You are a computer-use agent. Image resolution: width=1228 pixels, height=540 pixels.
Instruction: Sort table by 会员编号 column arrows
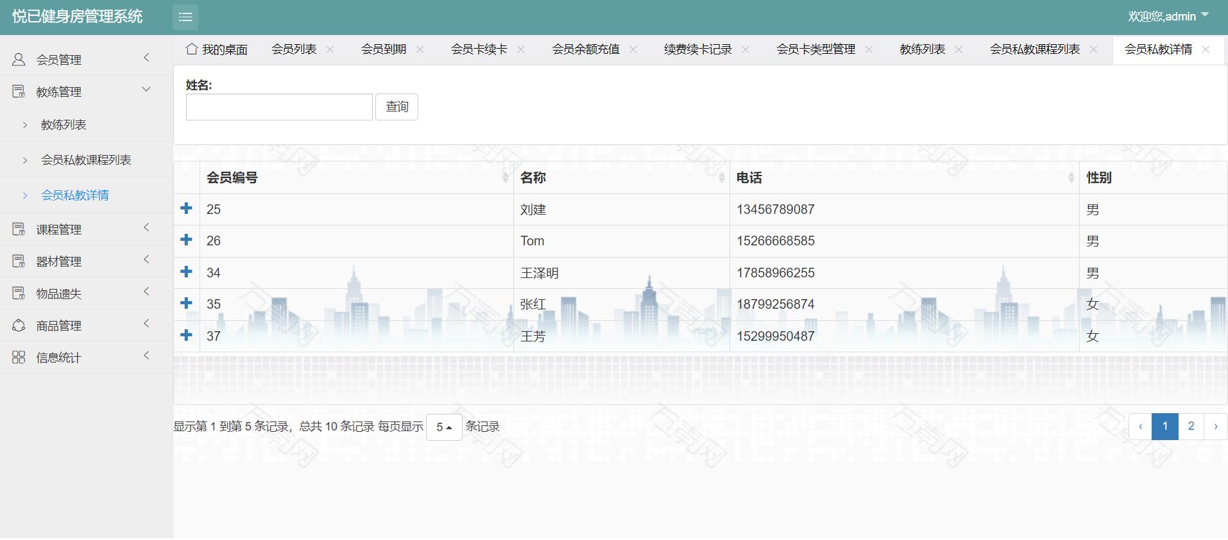pyautogui.click(x=506, y=178)
